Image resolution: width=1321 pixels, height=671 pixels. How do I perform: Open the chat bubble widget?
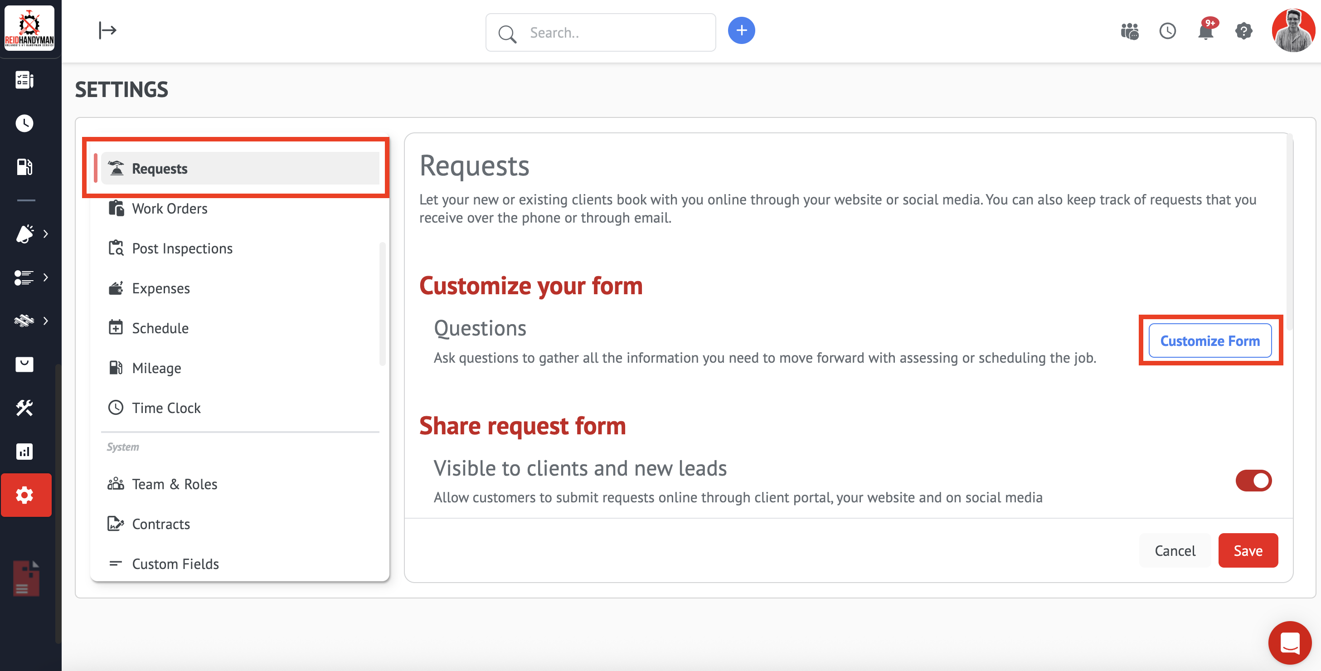(x=1289, y=642)
